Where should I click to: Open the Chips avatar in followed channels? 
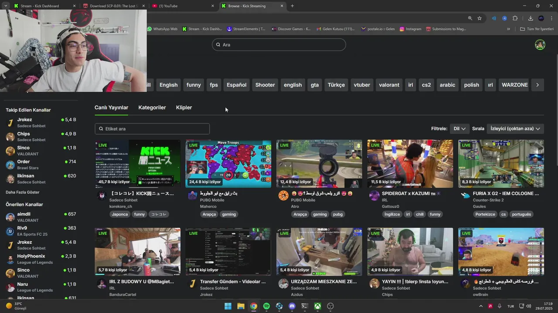(10, 137)
